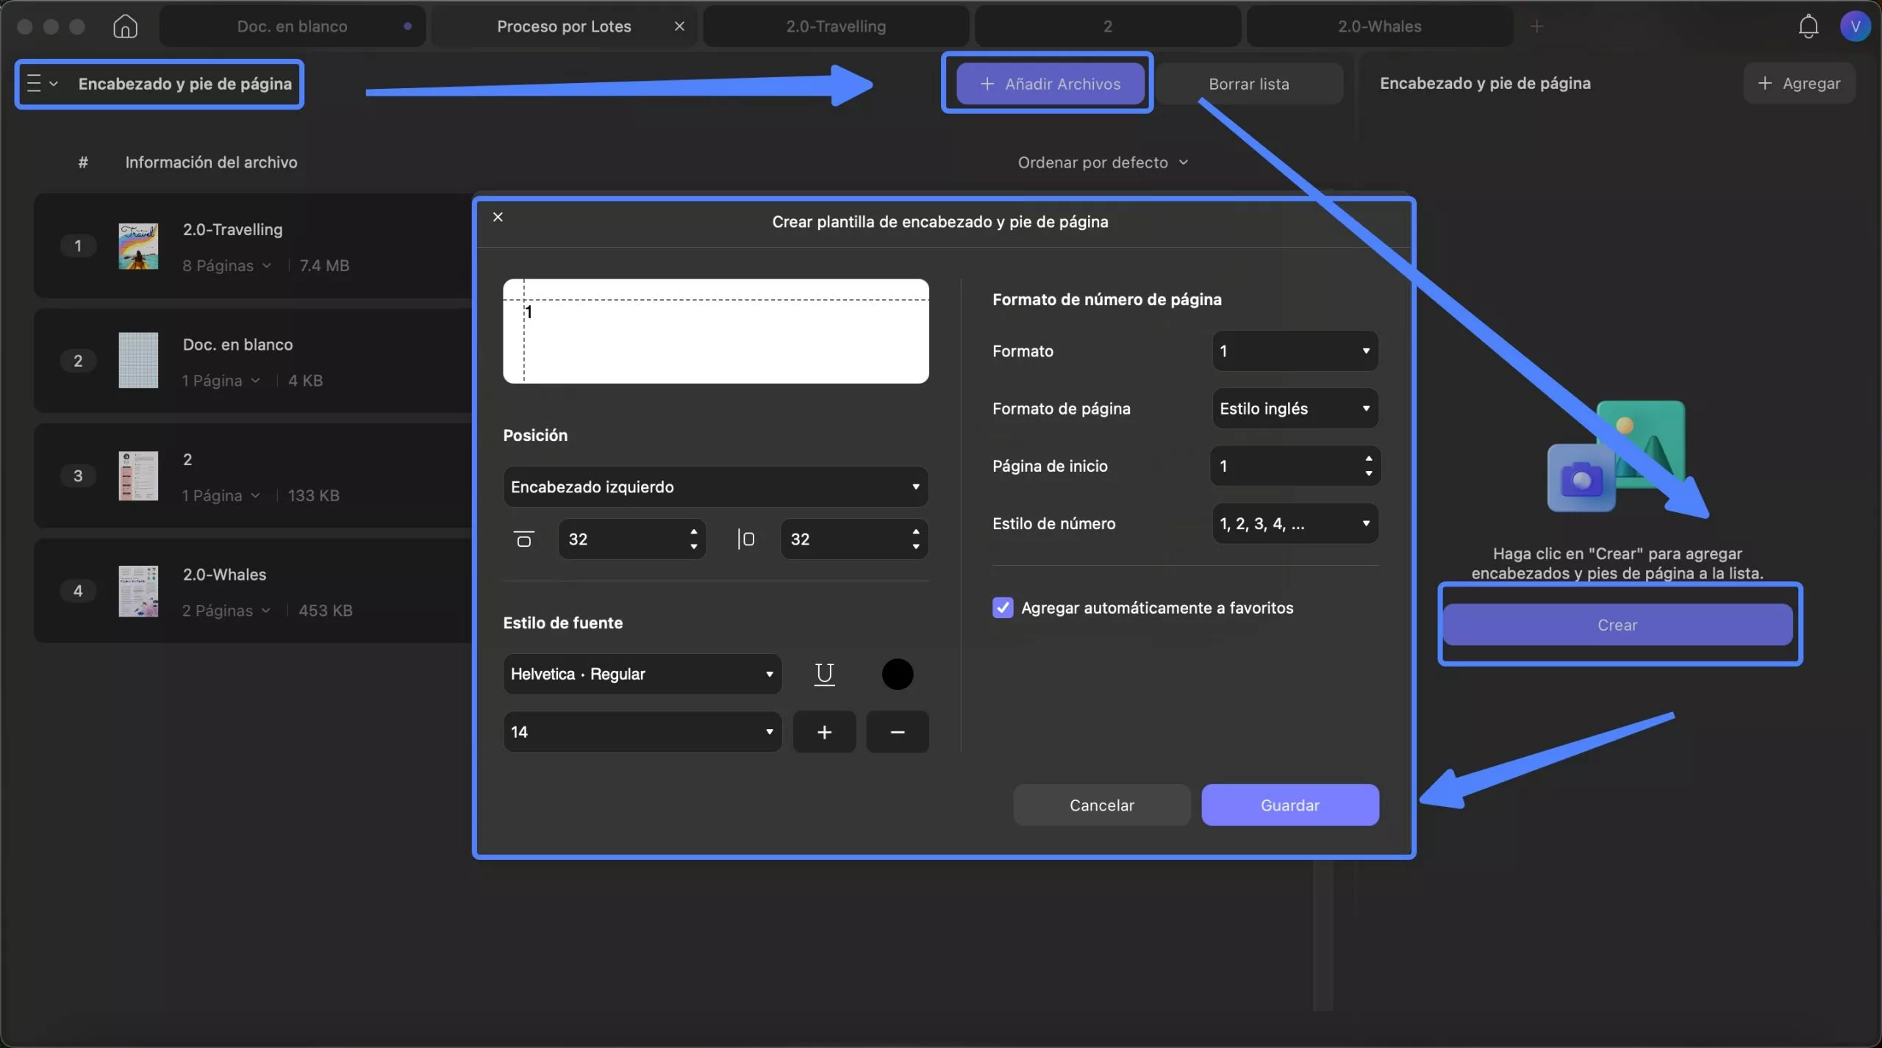This screenshot has width=1882, height=1048.
Task: Adjust the top margin 32 stepper
Action: coord(693,539)
